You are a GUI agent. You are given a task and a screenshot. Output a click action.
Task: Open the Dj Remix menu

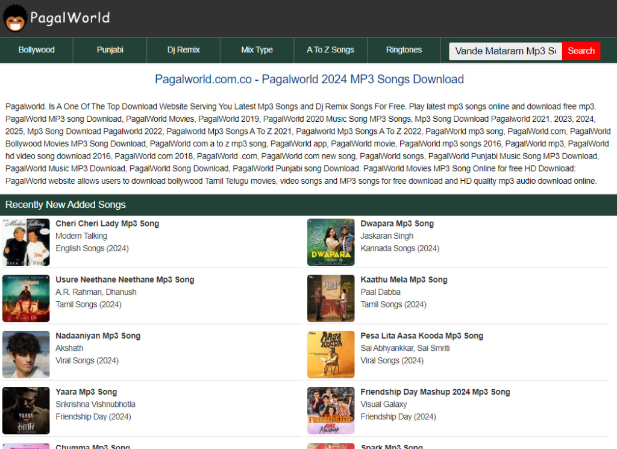183,50
